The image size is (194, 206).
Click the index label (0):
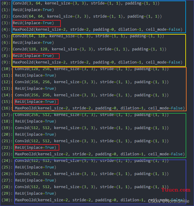[x=6, y=3]
